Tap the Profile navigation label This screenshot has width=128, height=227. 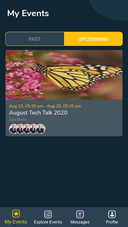point(112,222)
